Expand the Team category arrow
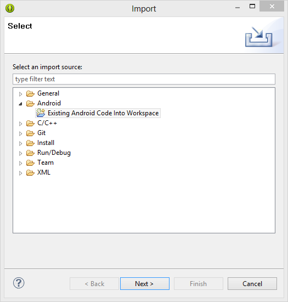The width and height of the screenshot is (288, 302). [20, 163]
